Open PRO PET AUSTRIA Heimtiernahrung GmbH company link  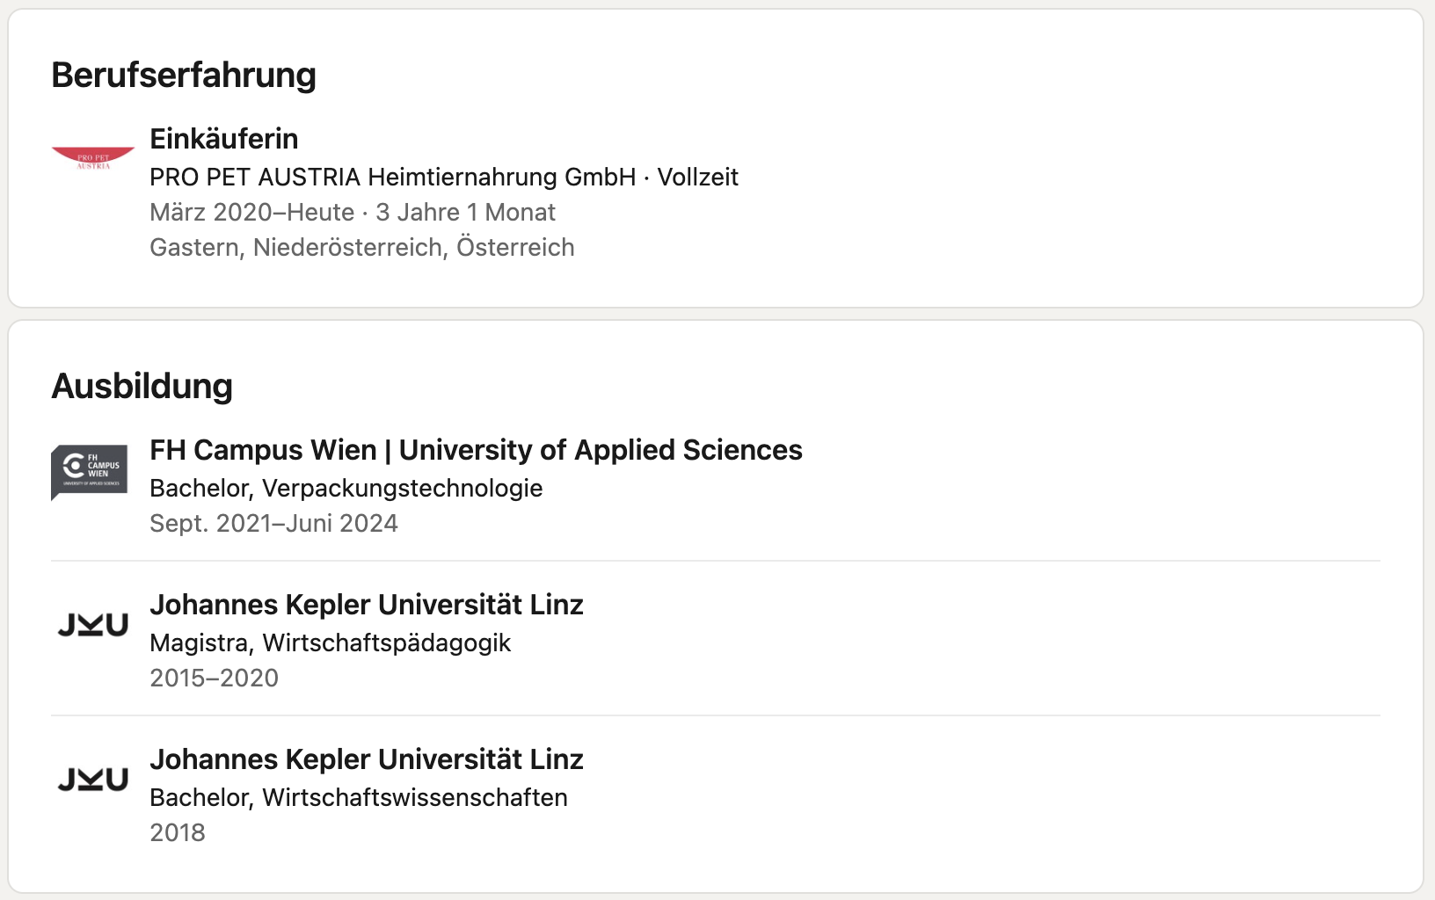[x=392, y=177]
